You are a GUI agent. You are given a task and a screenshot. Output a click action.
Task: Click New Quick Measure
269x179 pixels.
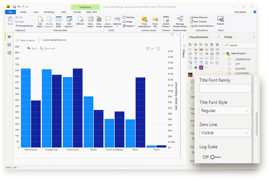(202, 26)
